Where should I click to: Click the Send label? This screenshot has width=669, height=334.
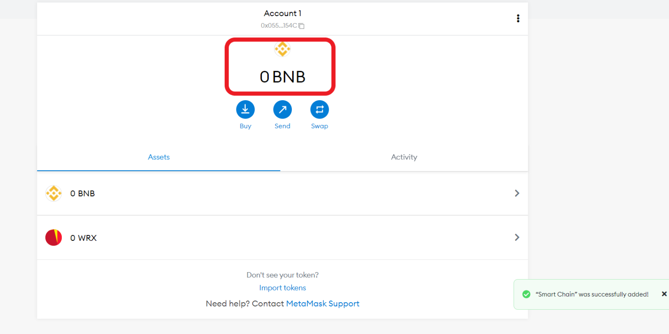click(282, 126)
